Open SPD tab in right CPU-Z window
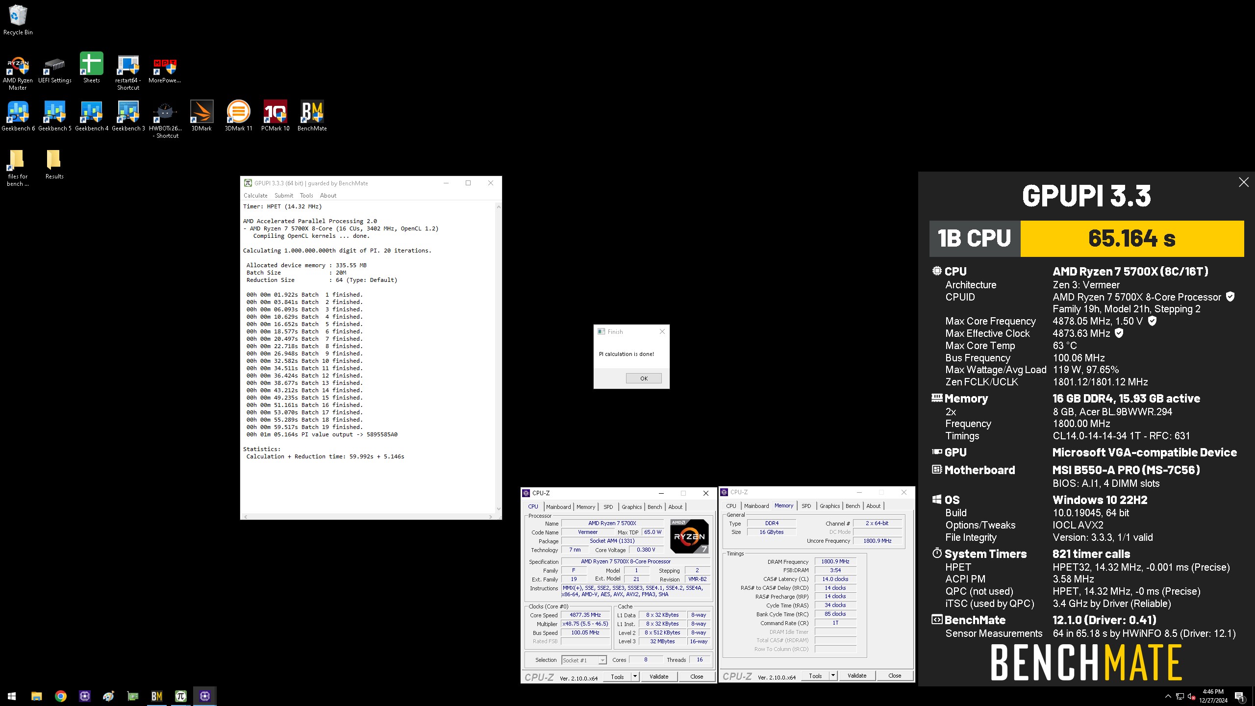 point(806,506)
